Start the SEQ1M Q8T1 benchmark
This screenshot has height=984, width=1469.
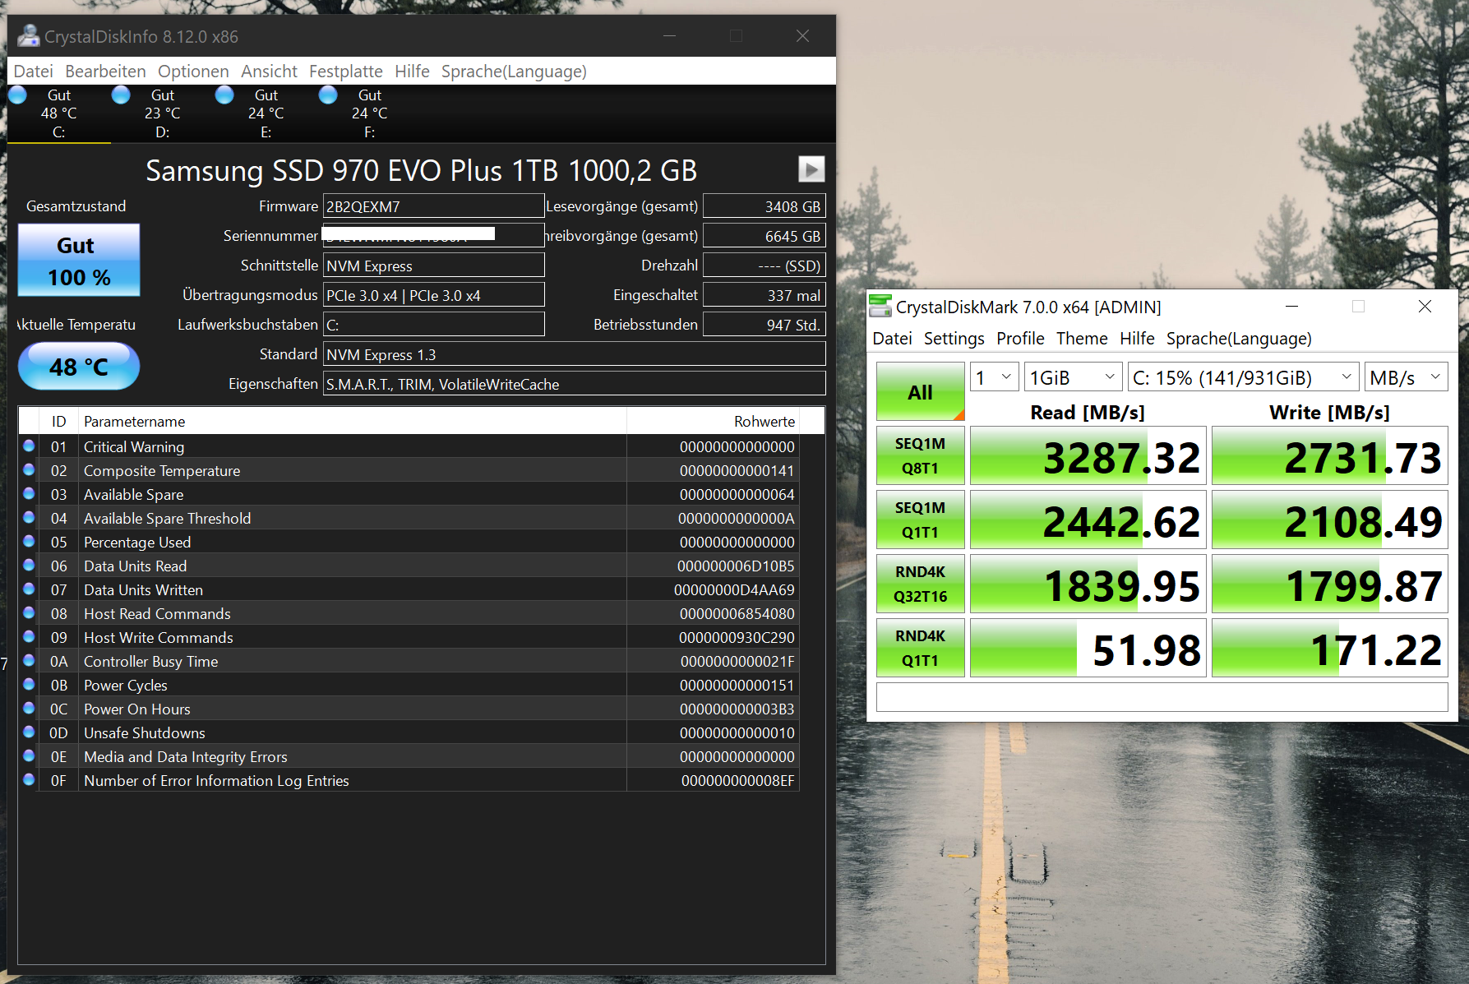(x=920, y=455)
